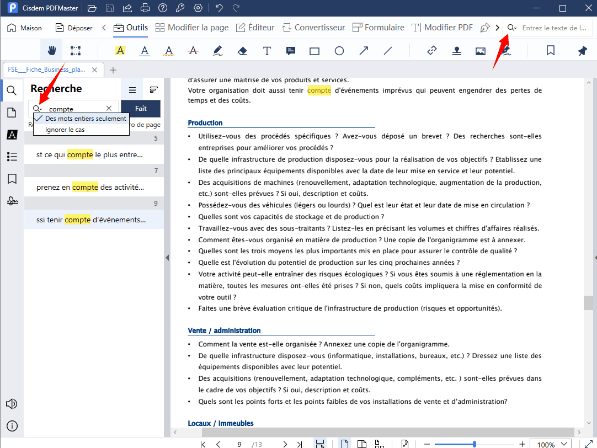This screenshot has width=597, height=448.
Task: Click the Link tool icon
Action: coord(432,50)
